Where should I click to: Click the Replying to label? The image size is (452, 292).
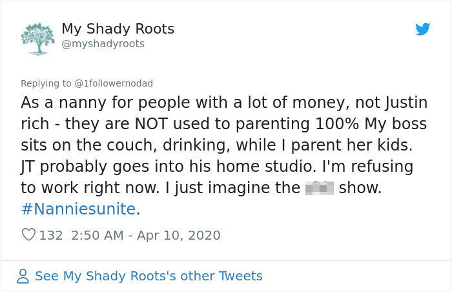46,83
